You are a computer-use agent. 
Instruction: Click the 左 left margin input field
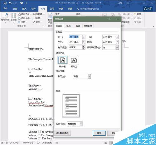pyautogui.click(x=76, y=42)
